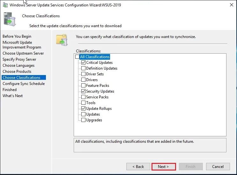The width and height of the screenshot is (237, 175).
Task: Select the Choose Classifications step
Action: click(24, 78)
